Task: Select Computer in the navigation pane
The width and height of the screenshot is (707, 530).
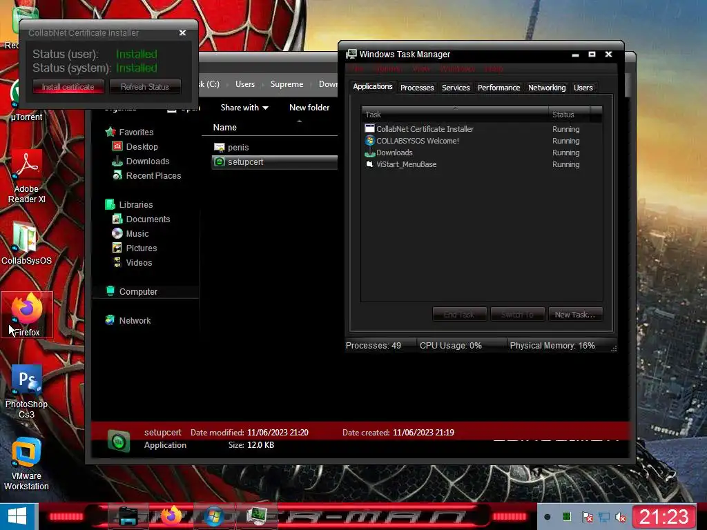Action: [x=131, y=291]
